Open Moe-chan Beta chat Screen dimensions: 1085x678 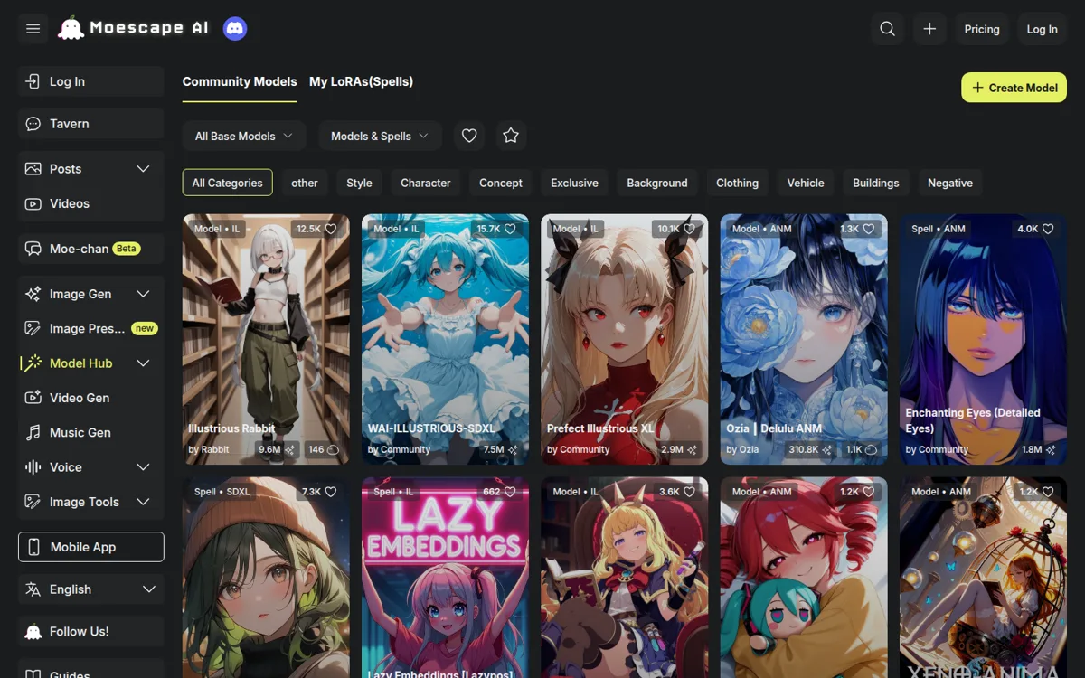coord(90,249)
